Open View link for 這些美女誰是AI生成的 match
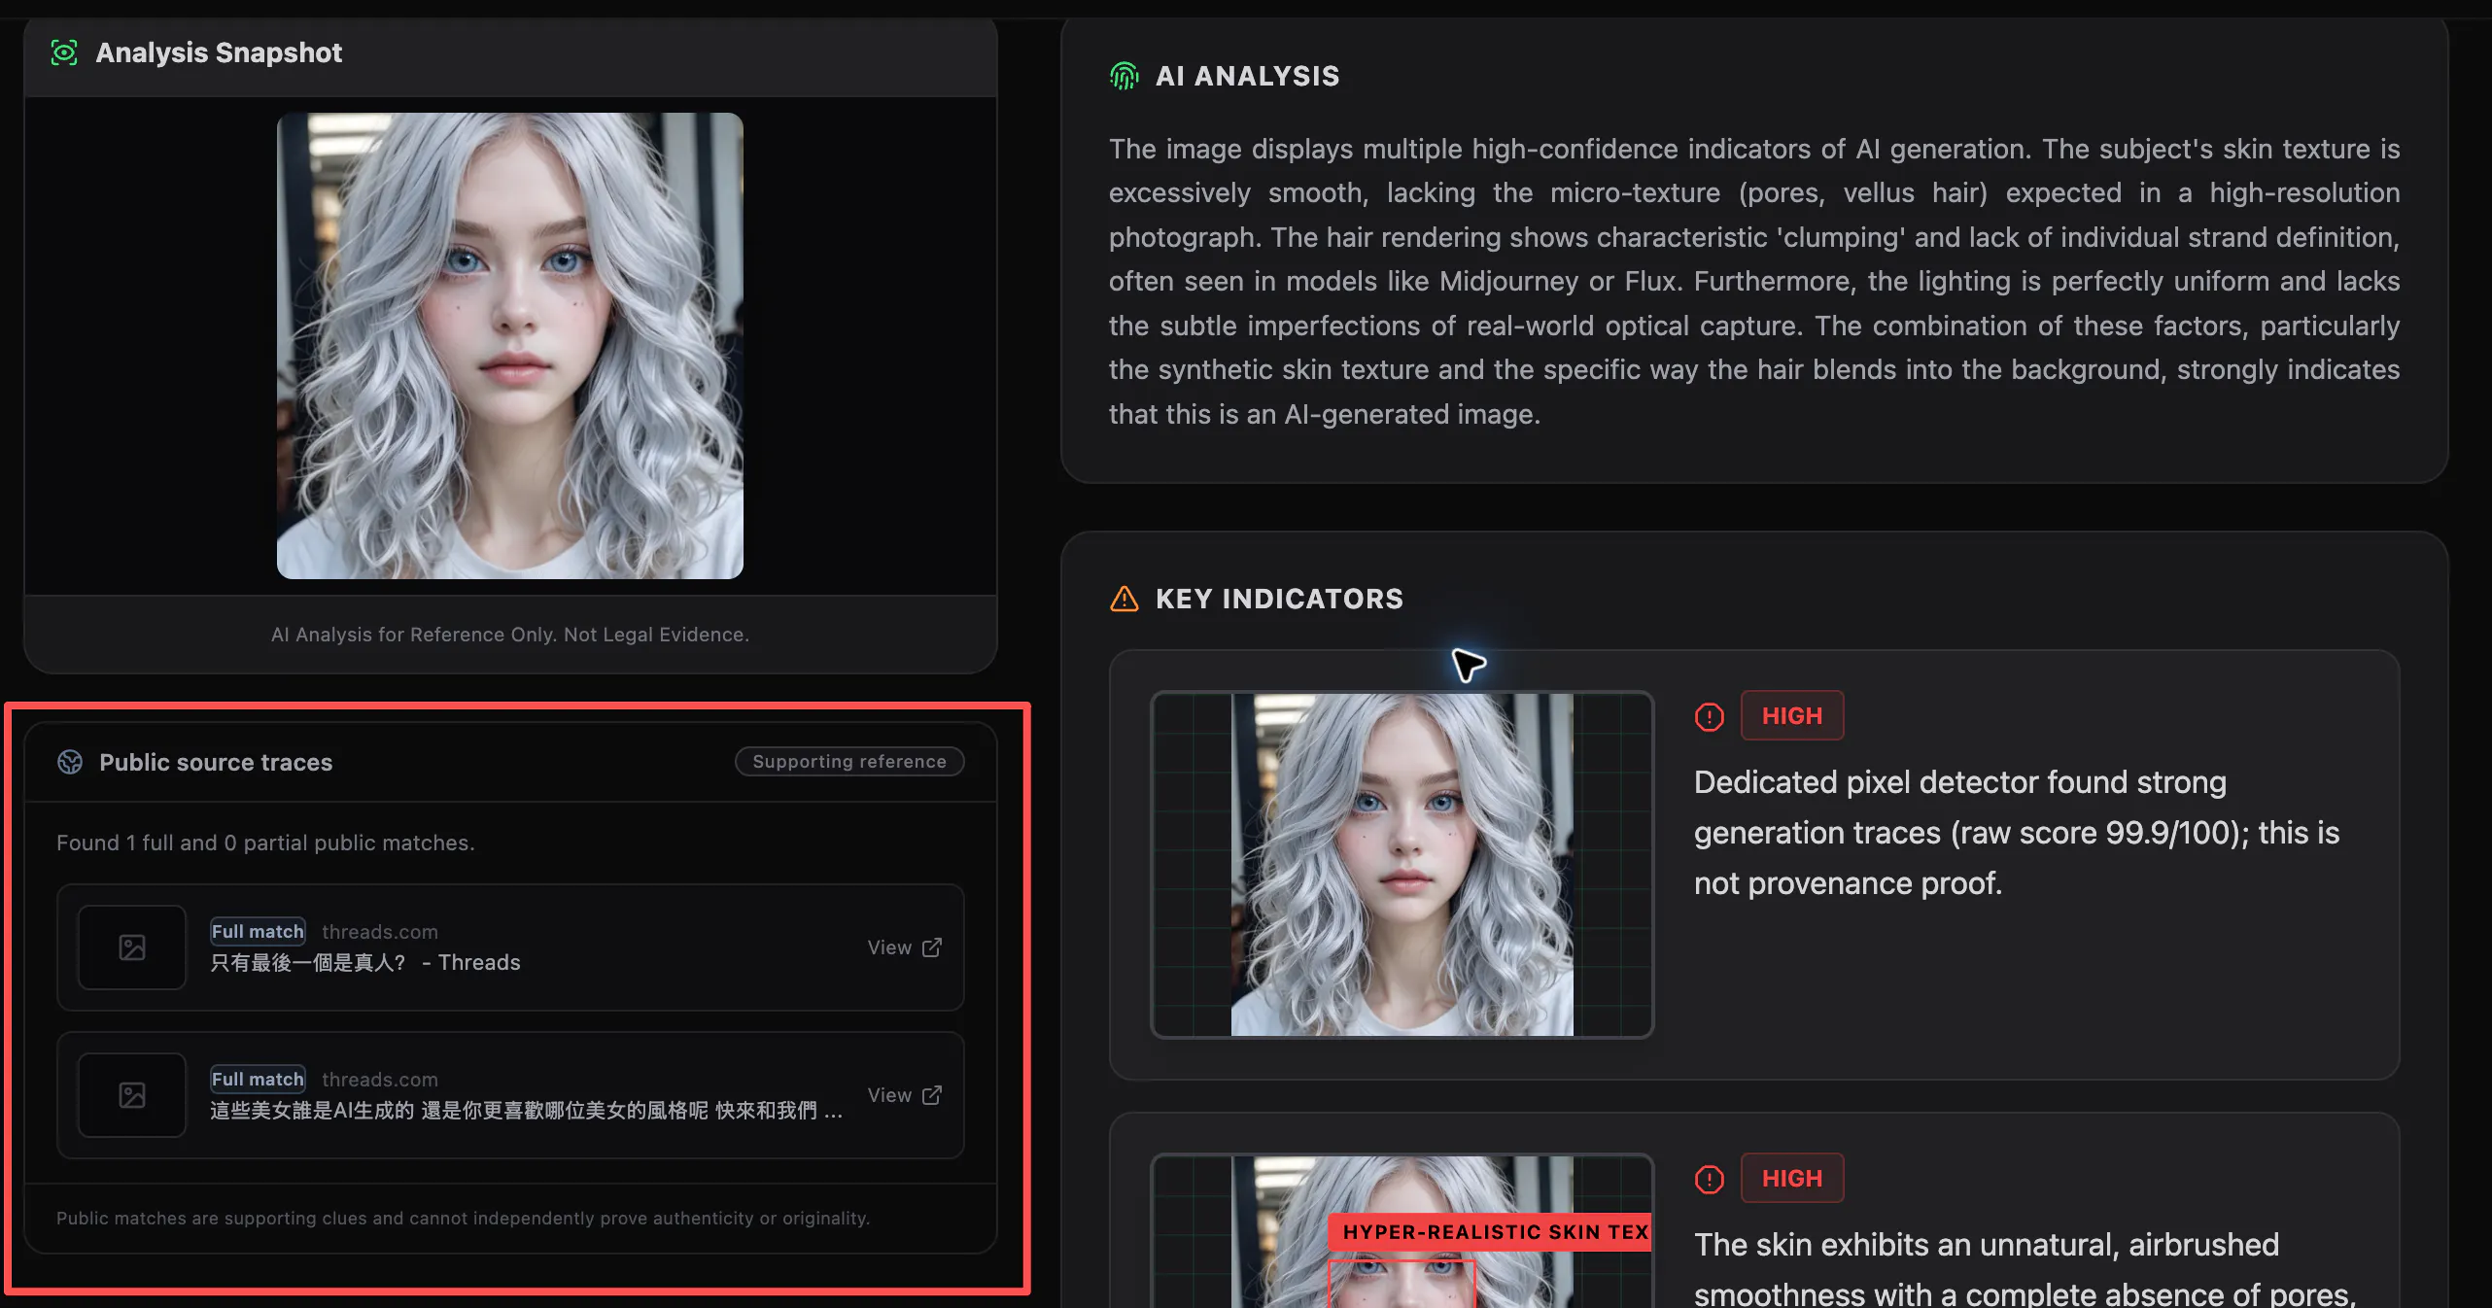The width and height of the screenshot is (2492, 1308). tap(904, 1095)
